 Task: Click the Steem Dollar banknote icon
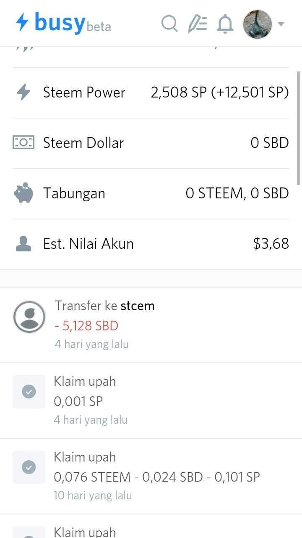(x=23, y=143)
